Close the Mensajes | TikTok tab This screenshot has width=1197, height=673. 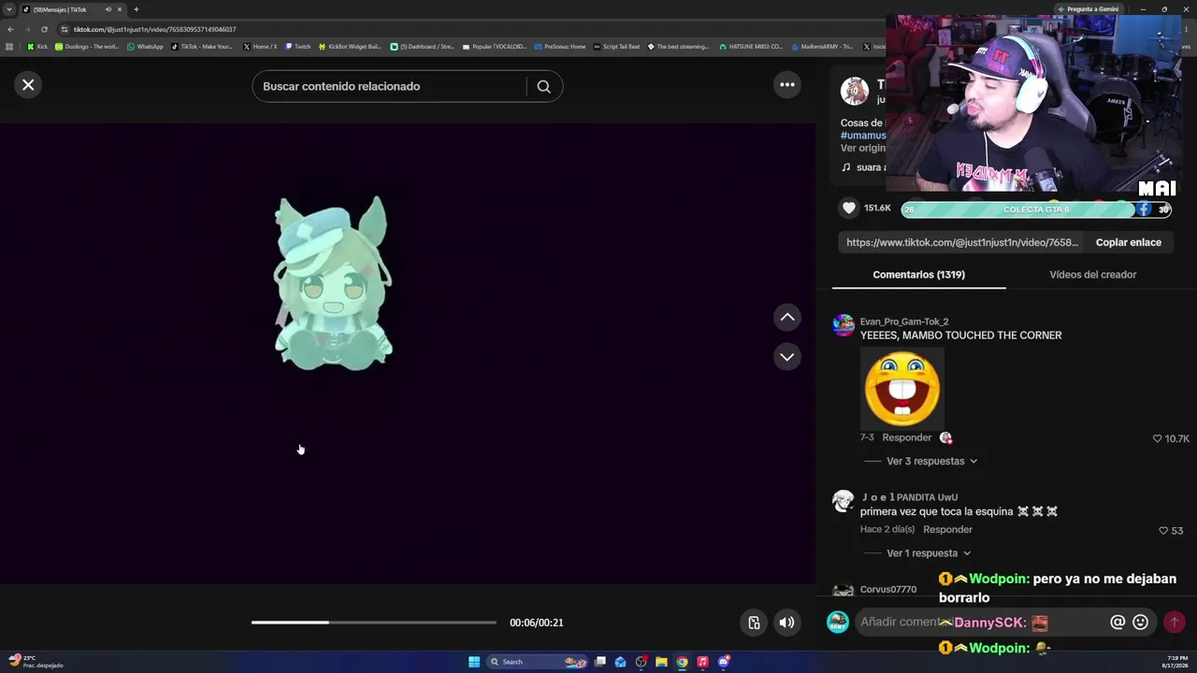120,9
